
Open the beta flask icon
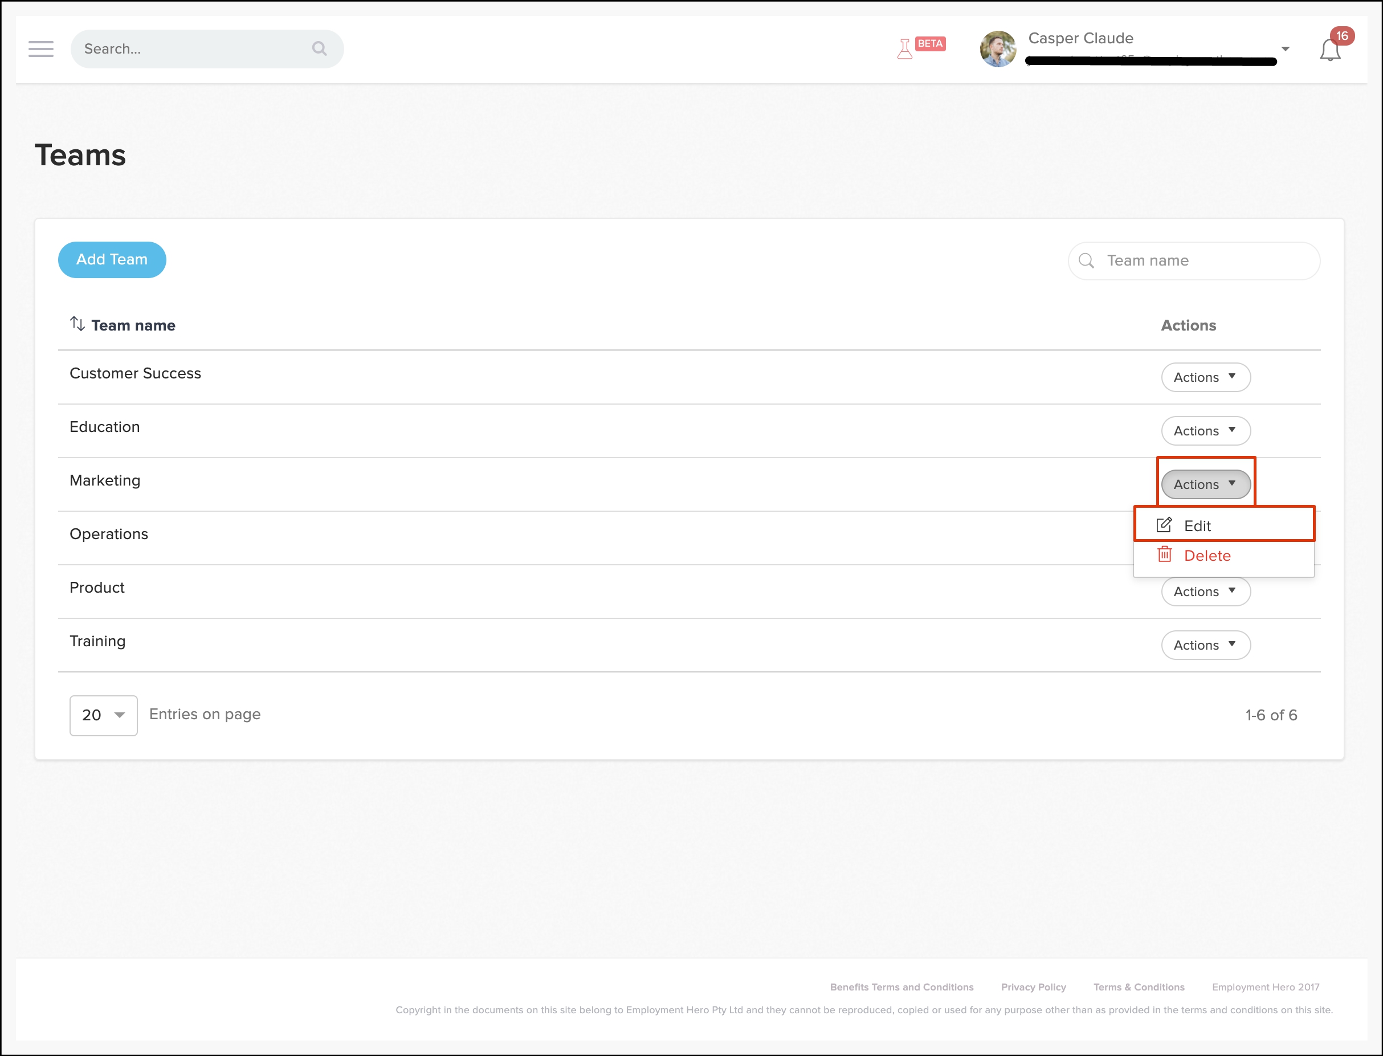(x=905, y=49)
